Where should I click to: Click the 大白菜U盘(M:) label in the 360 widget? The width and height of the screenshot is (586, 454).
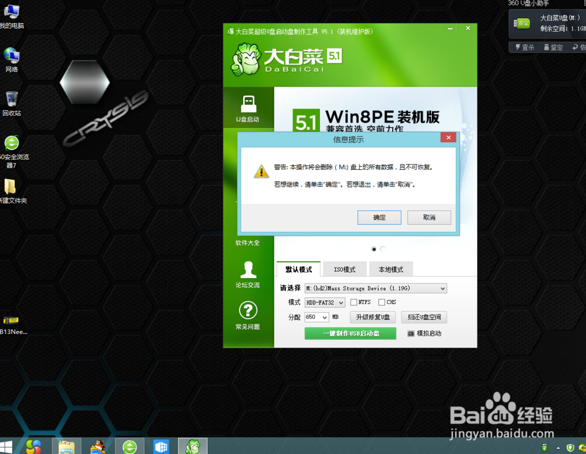[x=560, y=18]
